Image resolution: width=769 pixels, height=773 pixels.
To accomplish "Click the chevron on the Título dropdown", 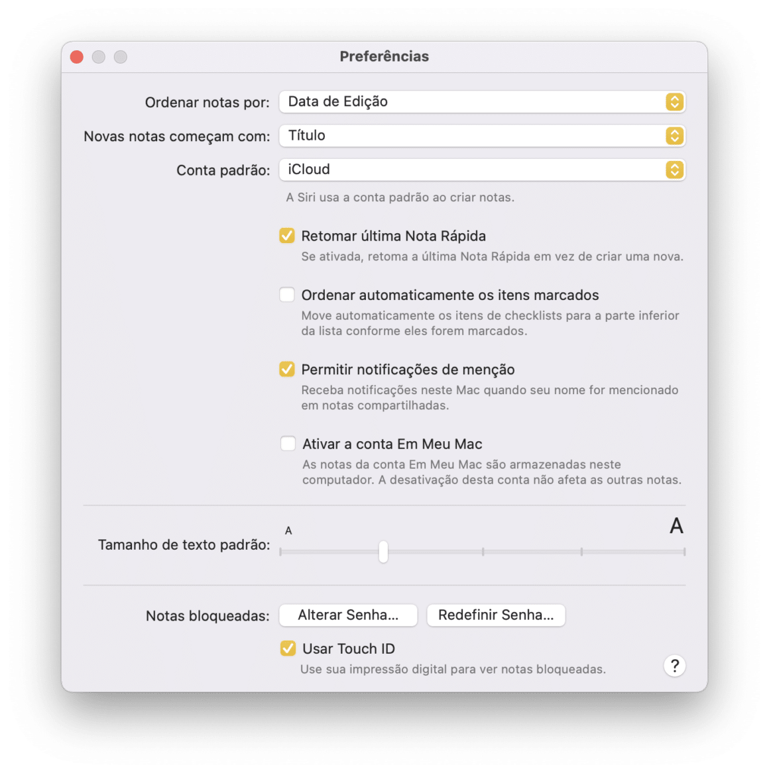I will (674, 136).
